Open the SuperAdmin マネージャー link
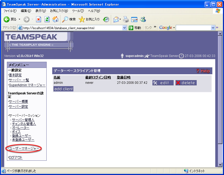This screenshot has height=175, width=224. click(27, 85)
